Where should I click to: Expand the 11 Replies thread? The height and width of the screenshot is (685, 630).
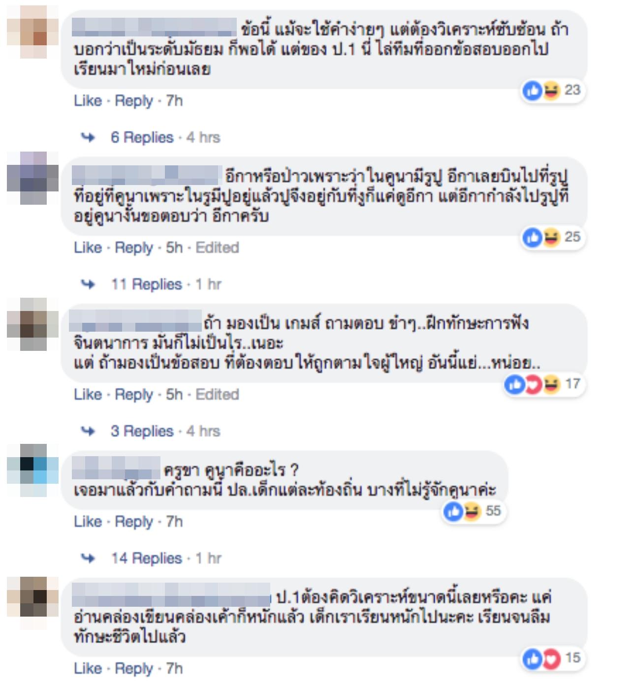tap(146, 284)
